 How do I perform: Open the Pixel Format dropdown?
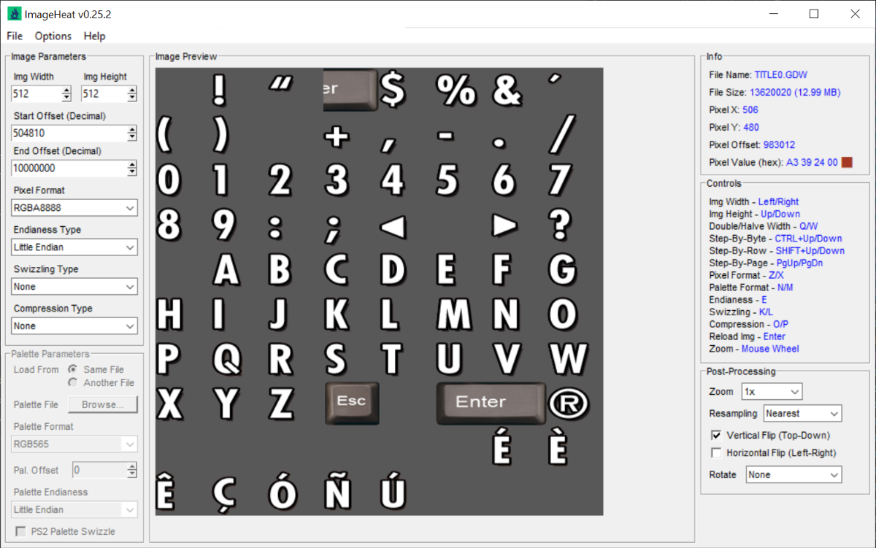74,208
